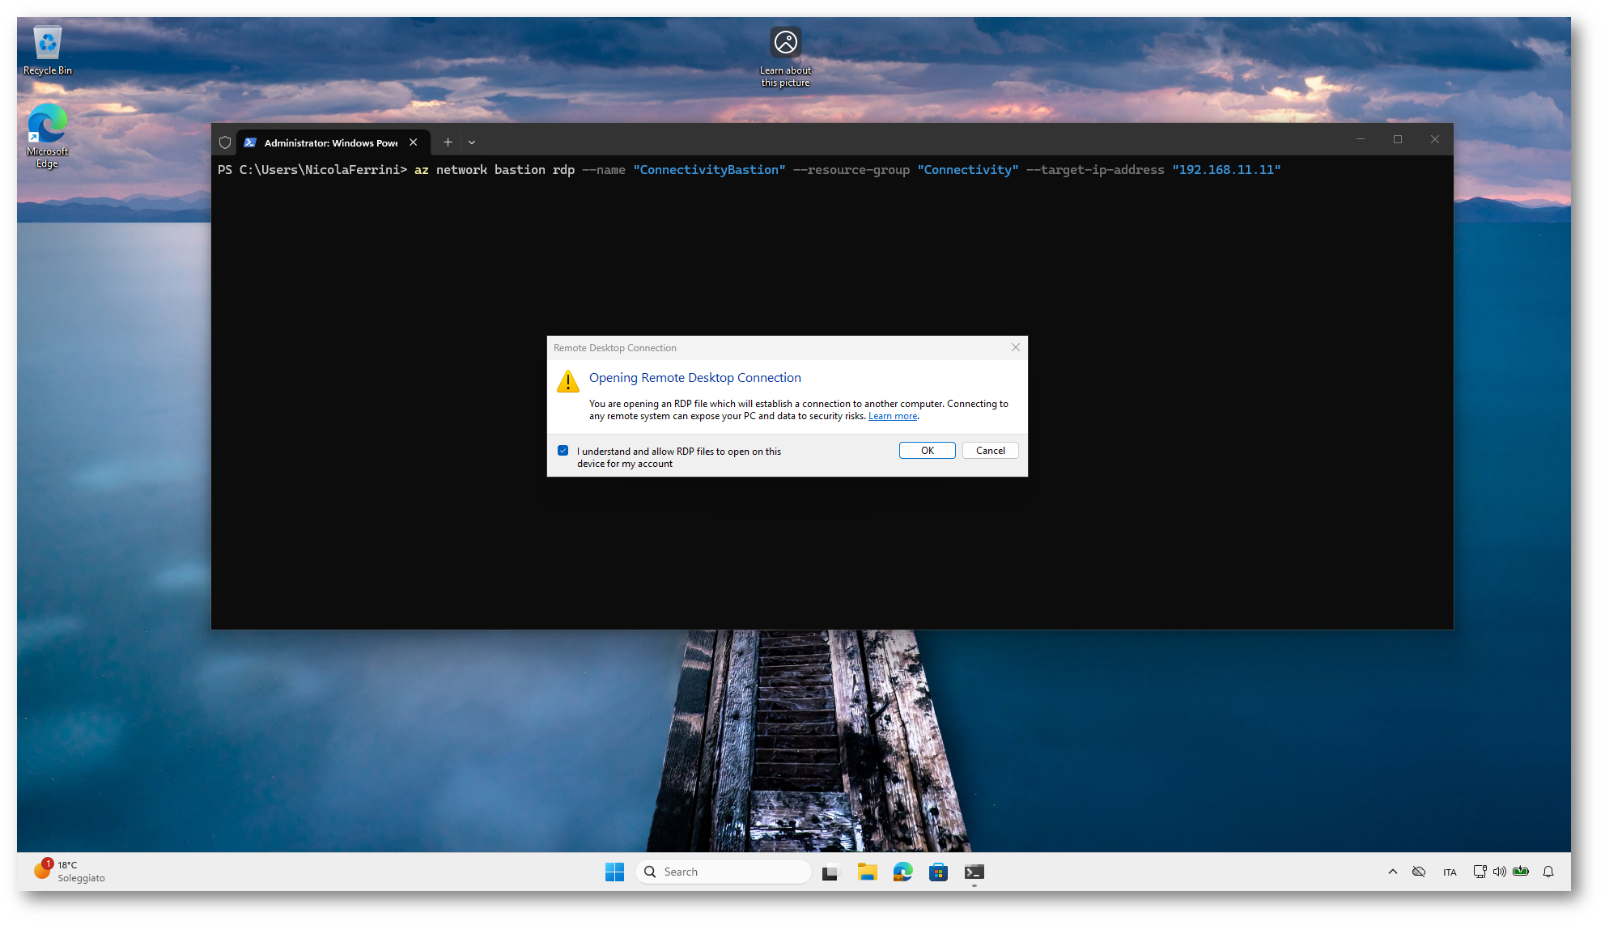The image size is (1605, 925).
Task: Open the weather widget showing 18°C
Action: point(69,871)
